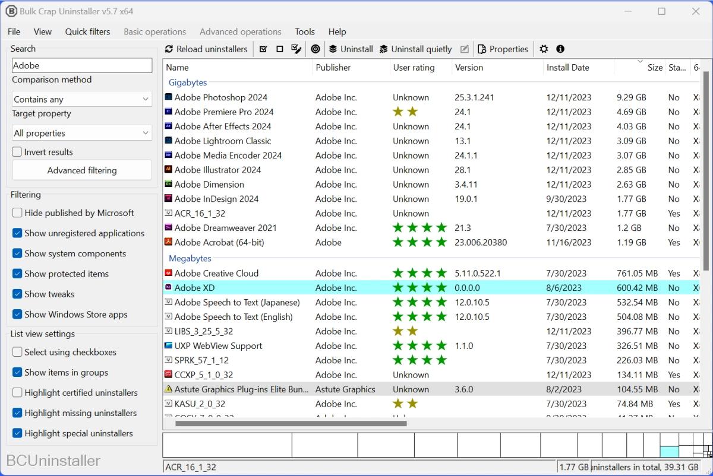
Task: Open the Quick filters menu
Action: pos(88,31)
